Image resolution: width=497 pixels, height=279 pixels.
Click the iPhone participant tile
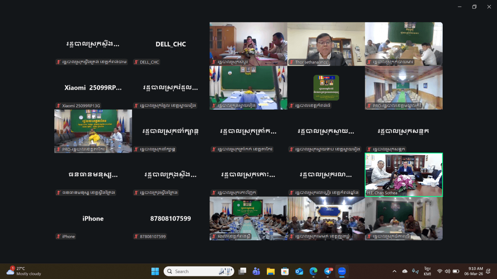(93, 219)
